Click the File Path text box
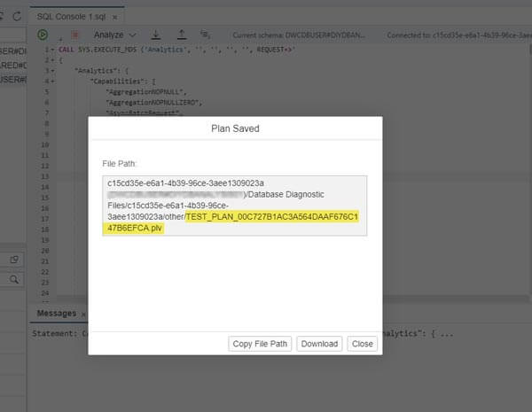Screen dimensions: 532x412 234,206
